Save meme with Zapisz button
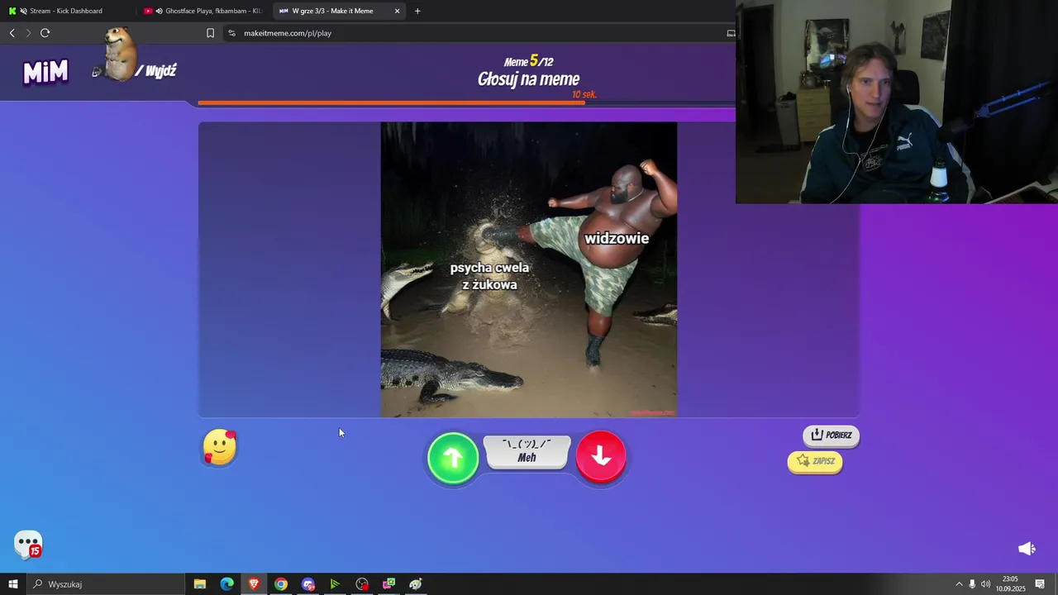1058x595 pixels. point(816,461)
